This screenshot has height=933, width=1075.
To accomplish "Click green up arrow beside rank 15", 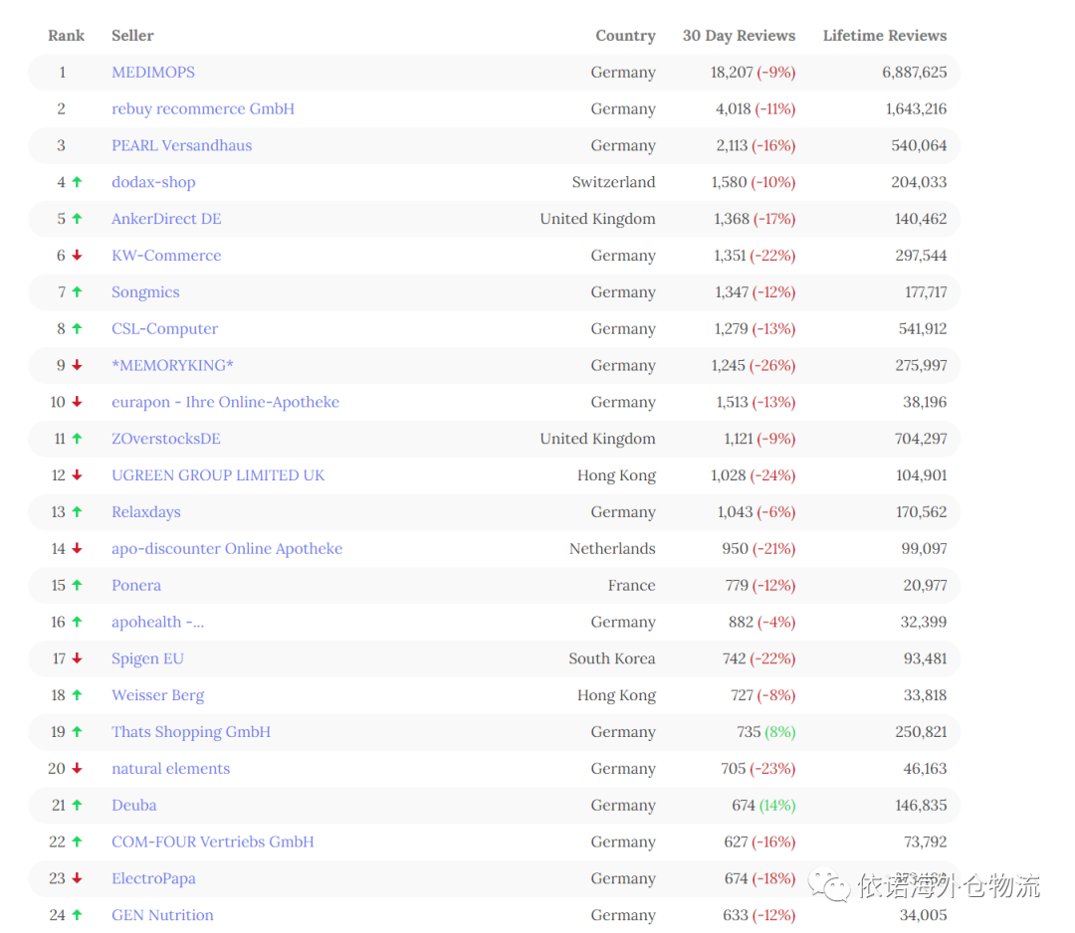I will pyautogui.click(x=77, y=585).
